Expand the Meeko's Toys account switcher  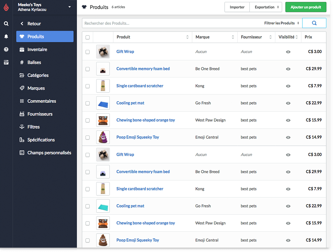69,7
